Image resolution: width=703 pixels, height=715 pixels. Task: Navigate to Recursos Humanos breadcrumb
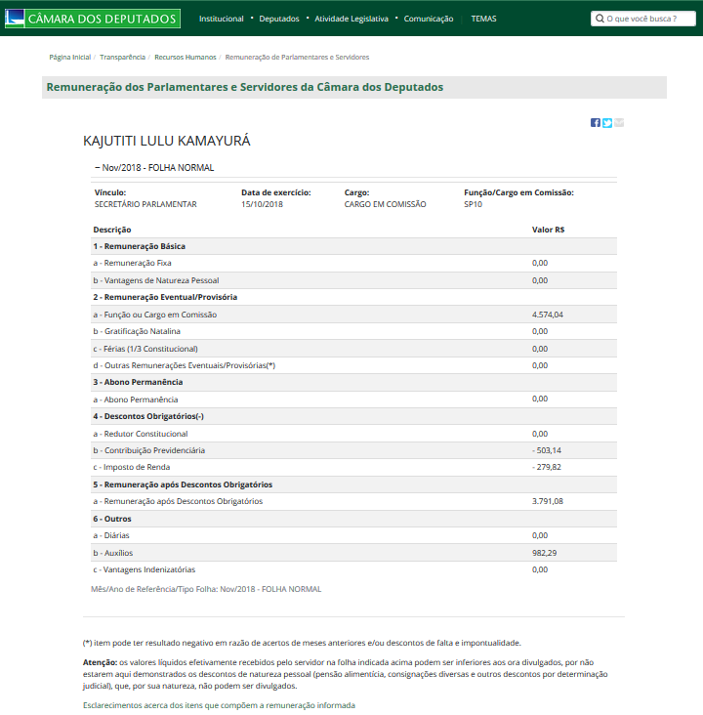(x=186, y=58)
